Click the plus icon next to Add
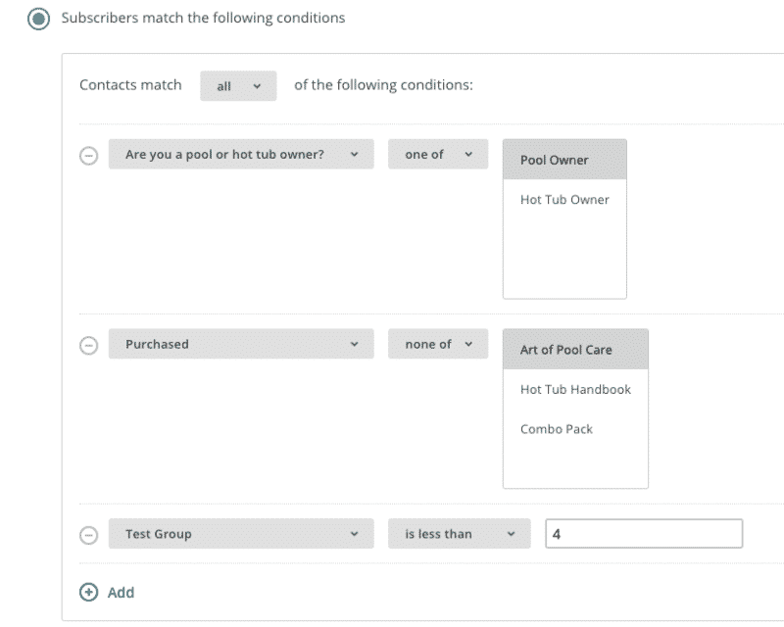The image size is (784, 627). pos(87,593)
